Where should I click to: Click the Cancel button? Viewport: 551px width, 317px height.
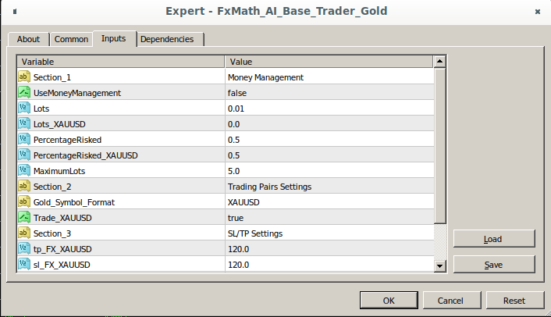[450, 301]
